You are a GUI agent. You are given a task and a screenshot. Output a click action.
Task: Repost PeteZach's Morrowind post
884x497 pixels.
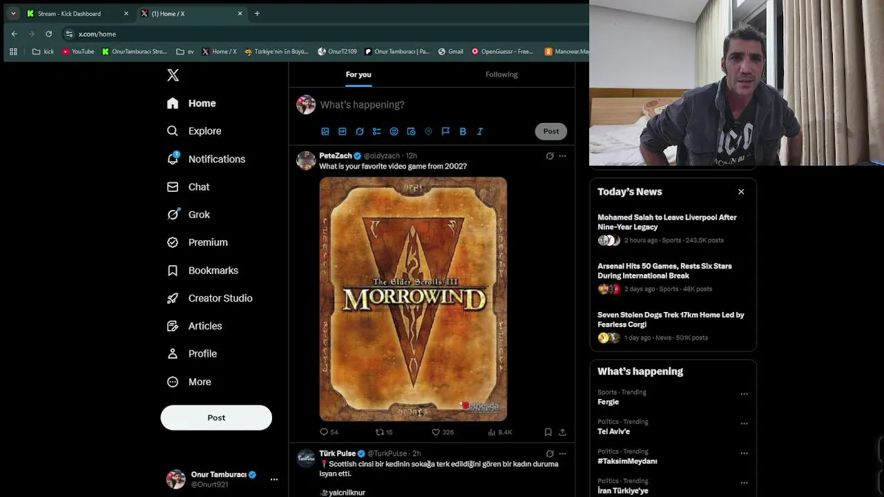point(384,432)
